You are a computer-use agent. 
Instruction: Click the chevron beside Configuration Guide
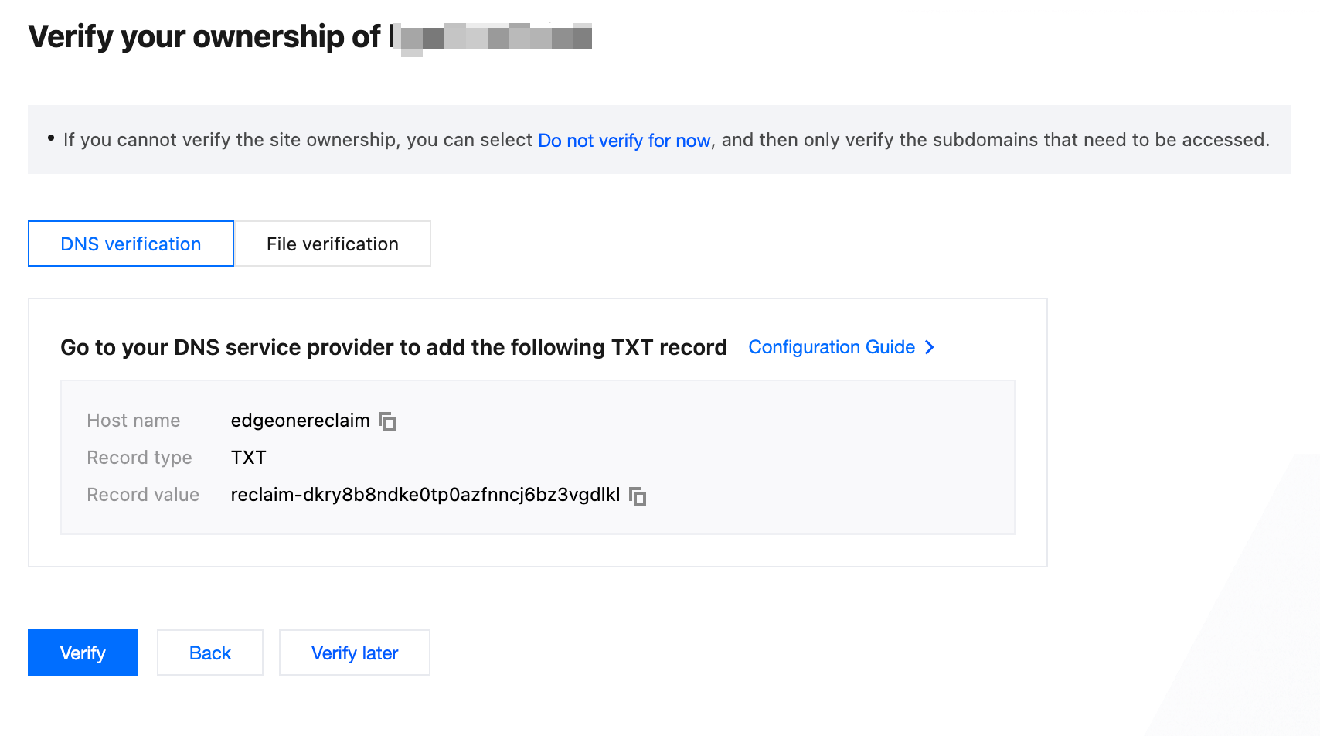(x=930, y=347)
